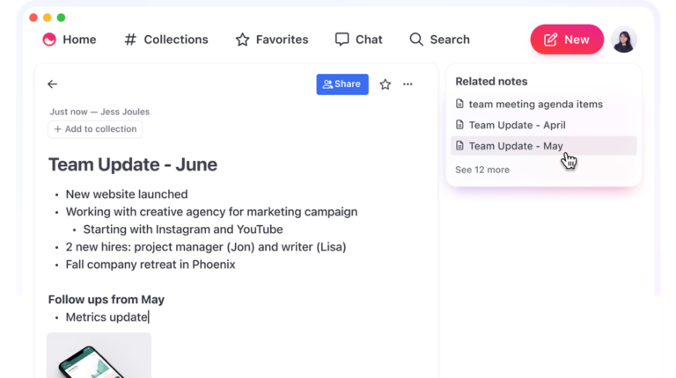Expand See 12 more related notes
The image size is (676, 378).
[x=482, y=170]
